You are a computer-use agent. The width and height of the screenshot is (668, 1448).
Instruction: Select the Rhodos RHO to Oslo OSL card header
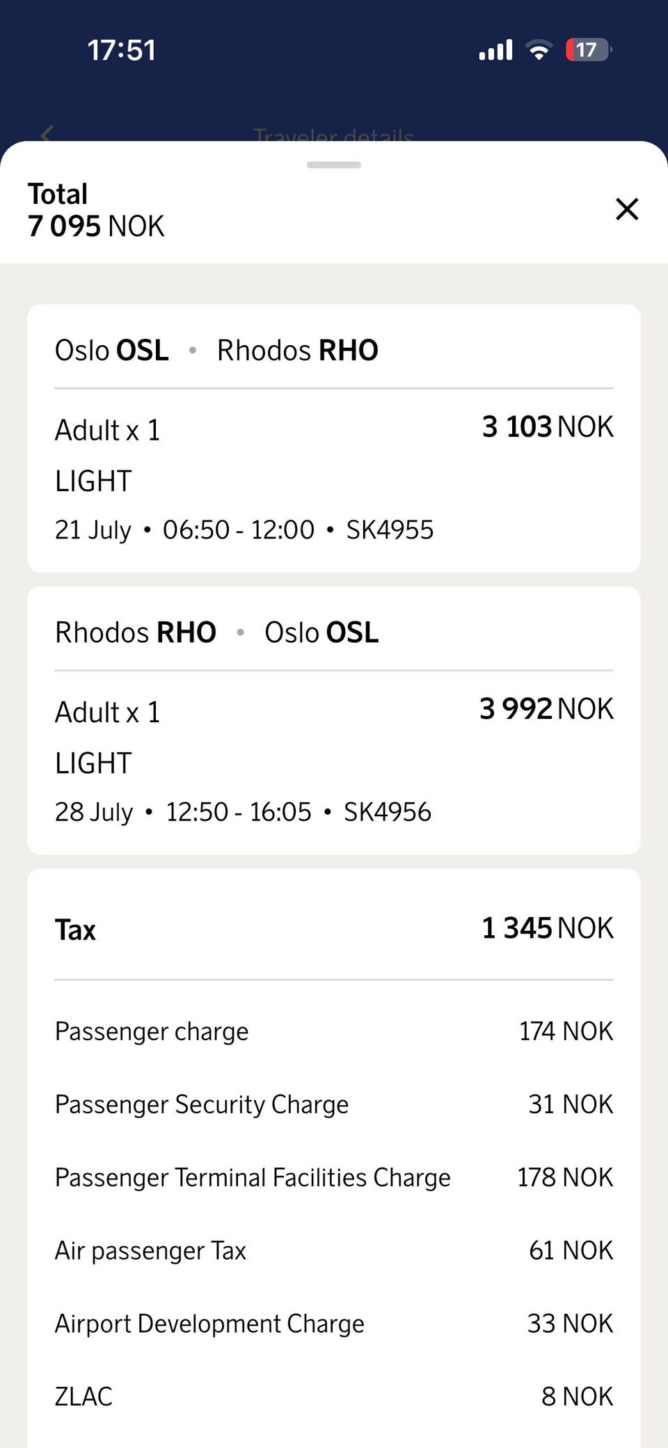pyautogui.click(x=217, y=632)
